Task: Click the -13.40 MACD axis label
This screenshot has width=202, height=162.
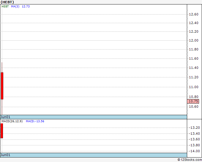Action: [x=194, y=134]
